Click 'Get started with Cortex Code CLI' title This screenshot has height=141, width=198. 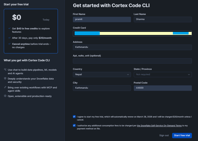pyautogui.click(x=111, y=6)
